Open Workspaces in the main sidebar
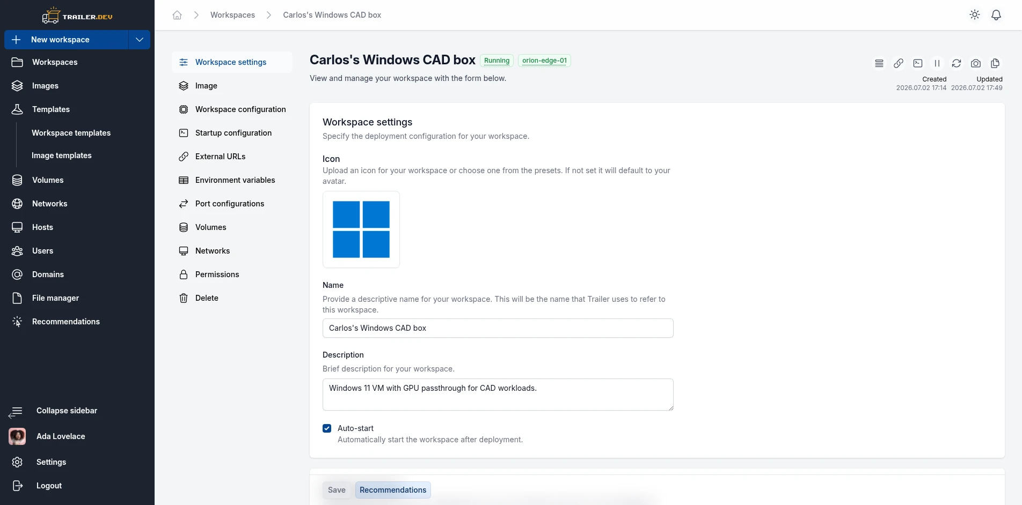 pos(77,62)
